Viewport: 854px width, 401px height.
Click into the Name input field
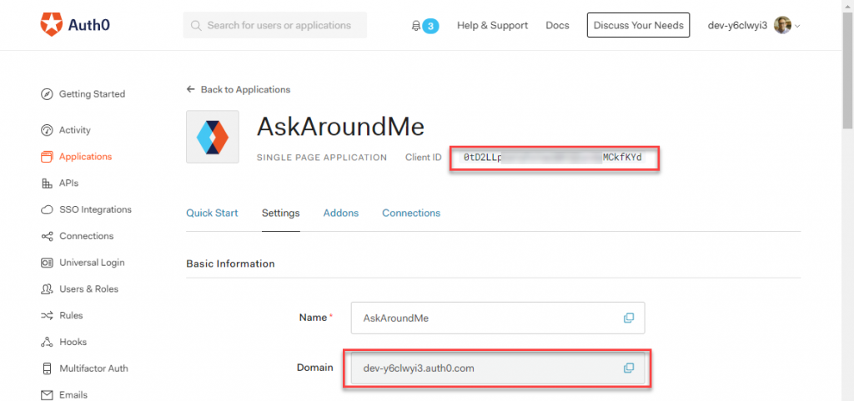pos(498,318)
